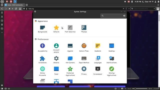
Task: Open the Cinnamon menu button
Action: pos(2,1)
